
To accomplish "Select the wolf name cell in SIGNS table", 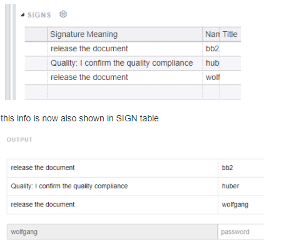I will pos(211,78).
